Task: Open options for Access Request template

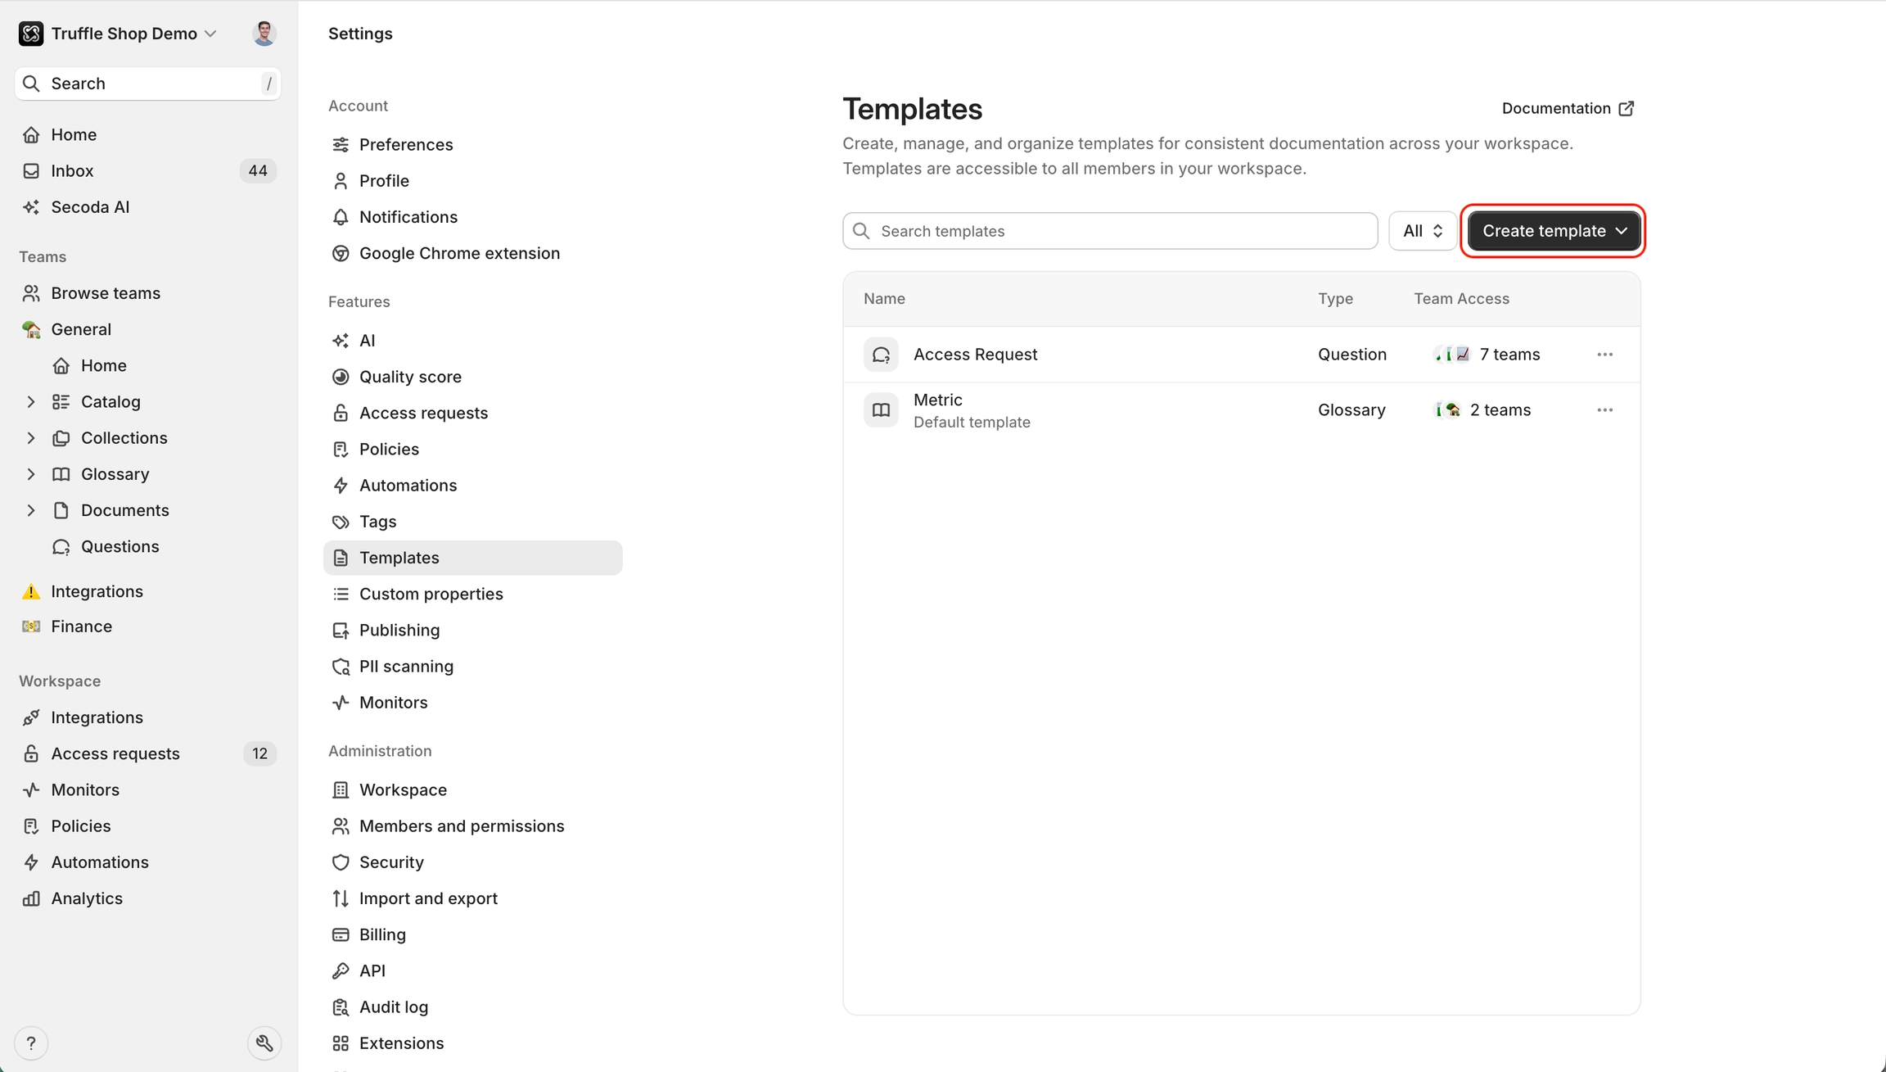Action: click(1604, 355)
